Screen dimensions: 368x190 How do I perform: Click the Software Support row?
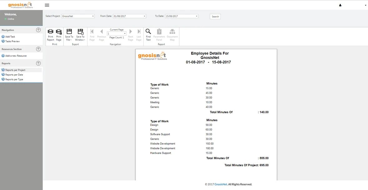(x=160, y=134)
